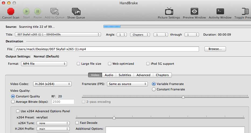Open Picture Settings TV icon
Image resolution: width=251 pixels, height=133 pixels.
tap(169, 11)
